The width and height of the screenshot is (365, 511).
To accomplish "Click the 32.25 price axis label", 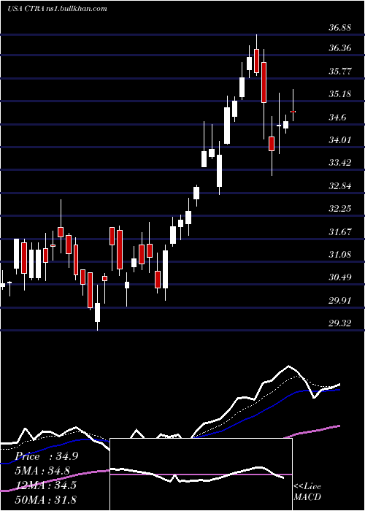I will (340, 209).
